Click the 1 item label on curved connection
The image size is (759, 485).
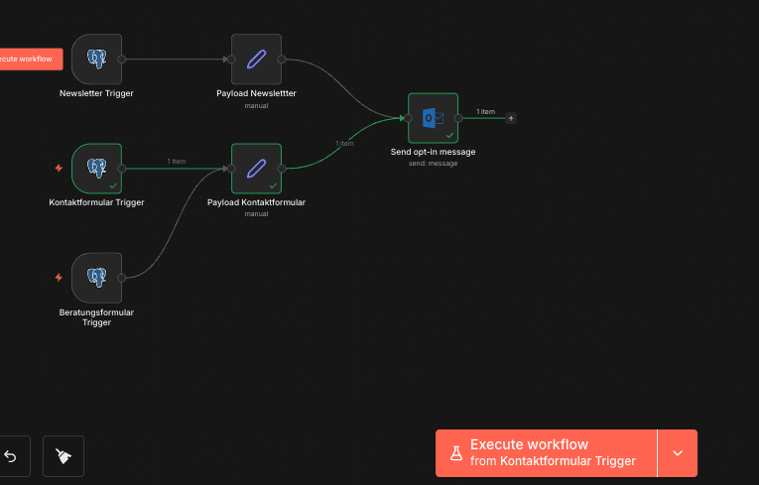[344, 143]
